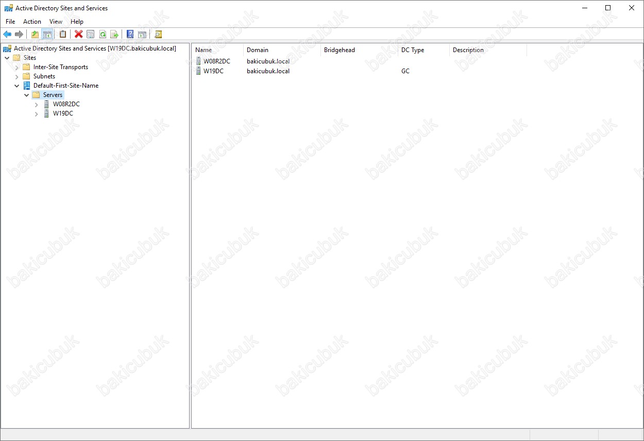Click the green Refresh toolbar icon
644x441 pixels.
[x=103, y=35]
